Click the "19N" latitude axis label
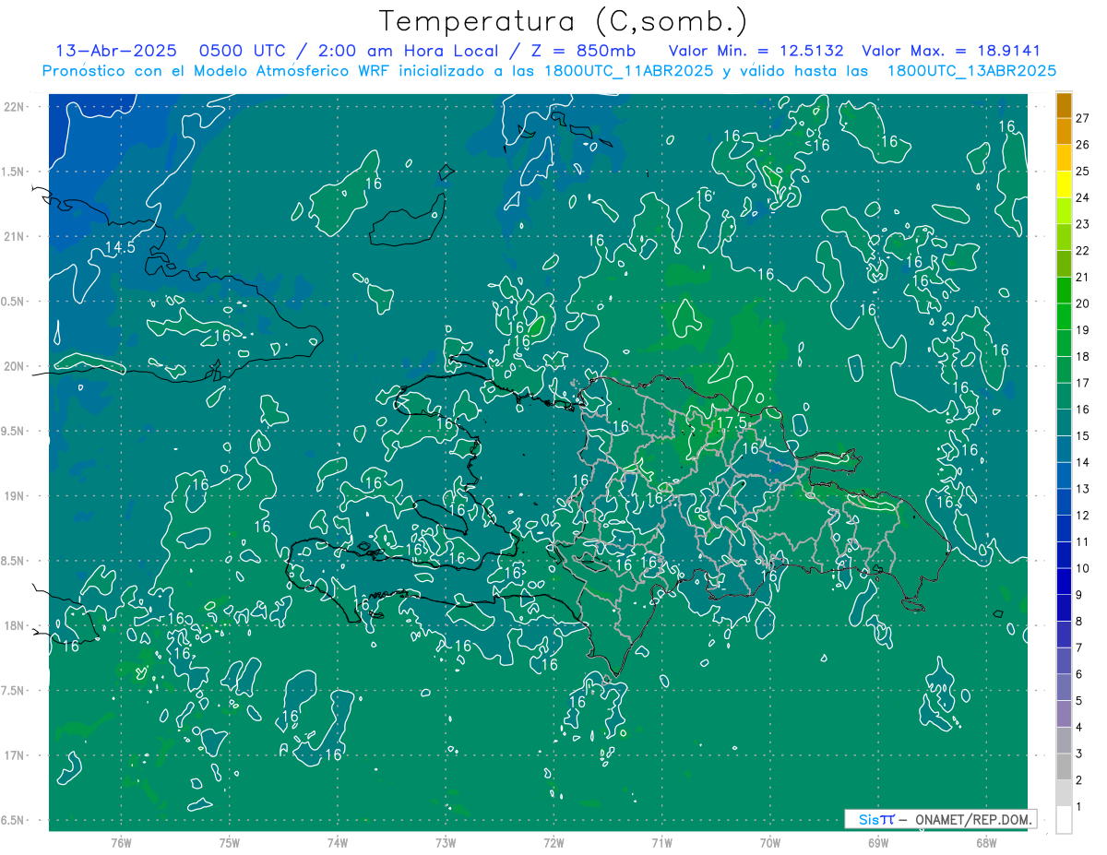This screenshot has width=1107, height=855. (x=14, y=496)
